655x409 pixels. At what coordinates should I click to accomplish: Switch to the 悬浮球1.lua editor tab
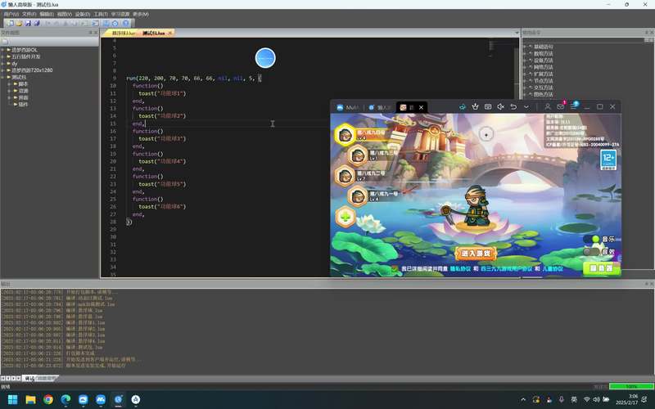click(x=122, y=33)
